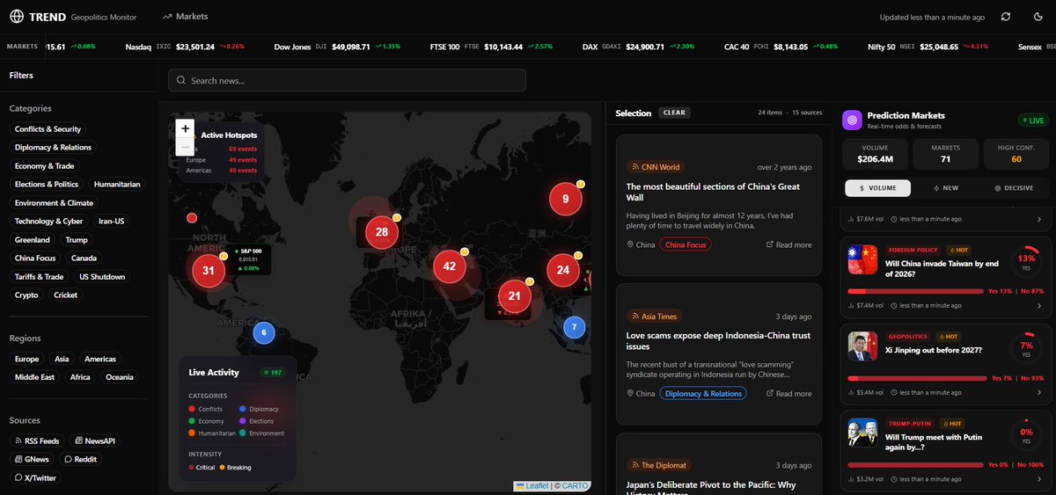Screen dimensions: 1056x495
Task: Open the map cluster marker 42
Action: pos(450,266)
